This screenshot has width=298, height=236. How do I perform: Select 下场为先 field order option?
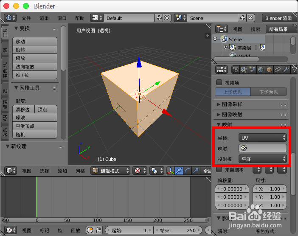point(269,92)
